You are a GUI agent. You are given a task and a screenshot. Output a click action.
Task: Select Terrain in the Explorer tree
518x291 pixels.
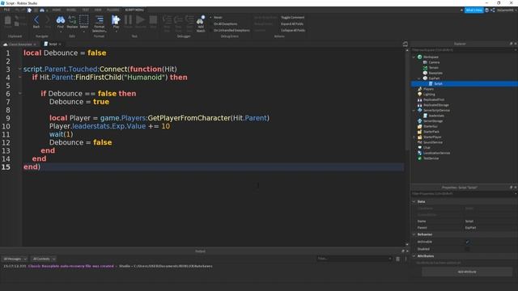tap(434, 68)
